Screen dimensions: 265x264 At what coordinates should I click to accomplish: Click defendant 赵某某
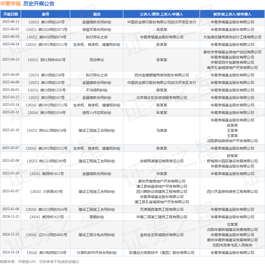pyautogui.click(x=232, y=125)
